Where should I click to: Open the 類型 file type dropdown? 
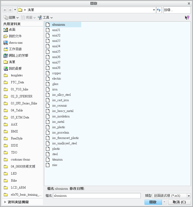pyautogui.click(x=189, y=196)
